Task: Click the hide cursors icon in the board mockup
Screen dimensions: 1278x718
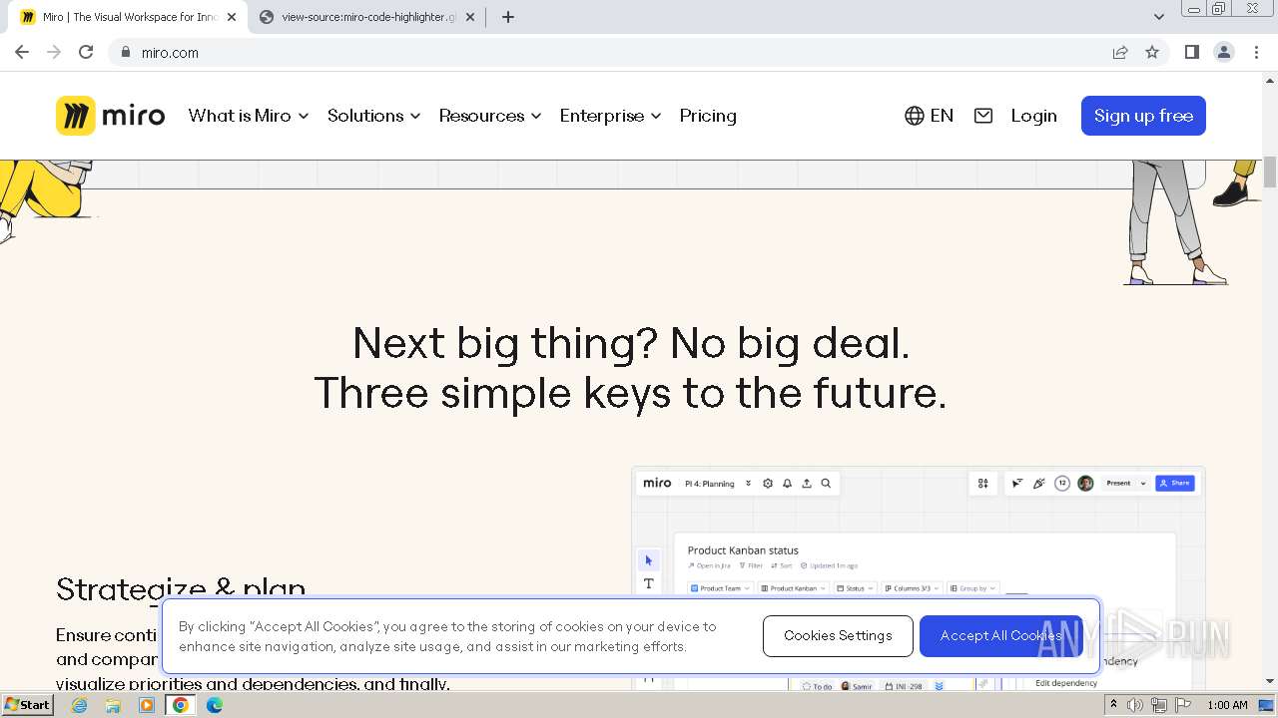Action: click(x=1017, y=484)
